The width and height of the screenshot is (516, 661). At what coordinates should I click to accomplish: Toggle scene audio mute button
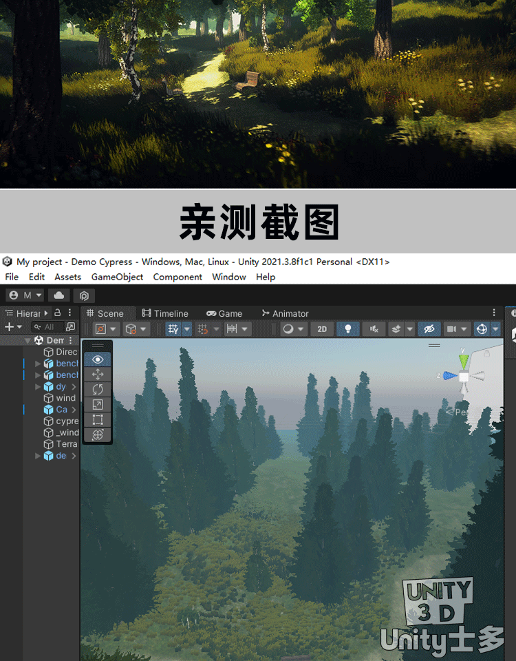coord(374,329)
